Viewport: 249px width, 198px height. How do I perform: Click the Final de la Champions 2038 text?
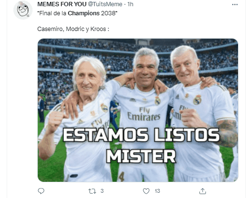pos(77,13)
